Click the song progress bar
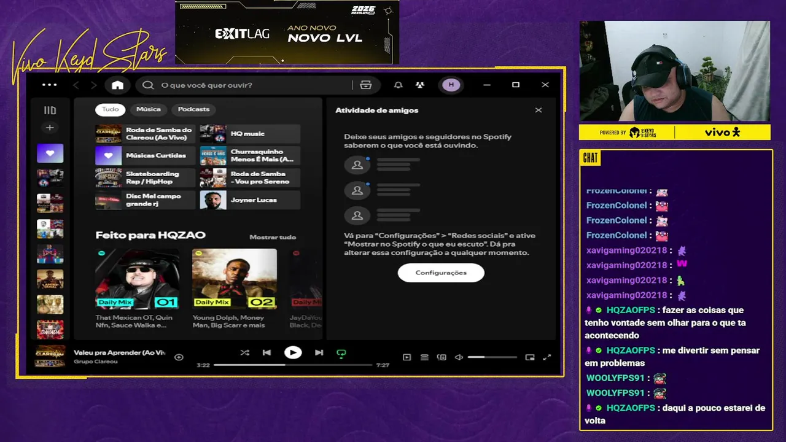This screenshot has width=786, height=442. (293, 365)
